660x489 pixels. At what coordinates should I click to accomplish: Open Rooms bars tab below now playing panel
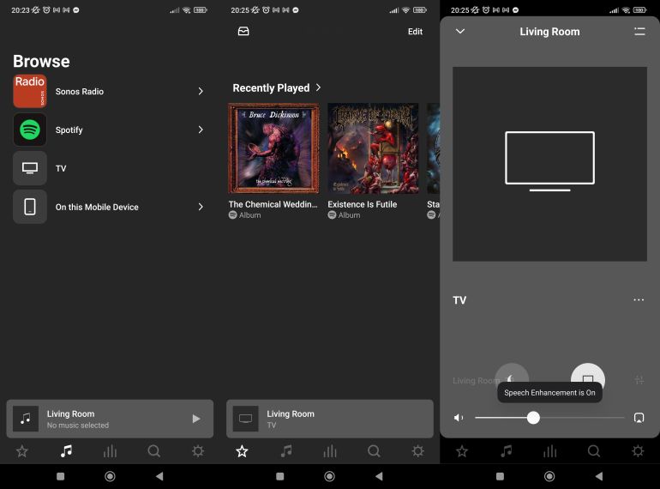(x=549, y=451)
